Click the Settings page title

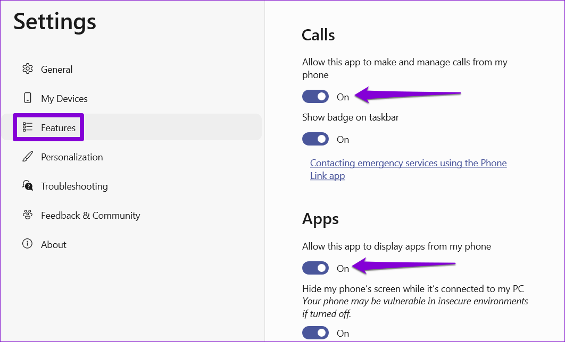tap(55, 21)
